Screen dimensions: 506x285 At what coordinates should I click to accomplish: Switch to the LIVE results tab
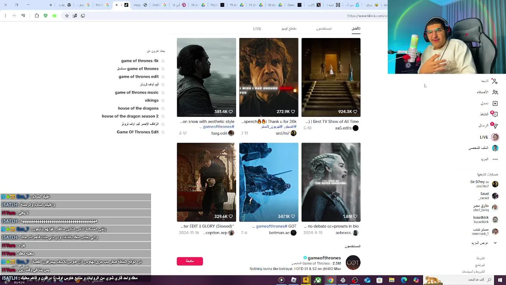coord(257,28)
